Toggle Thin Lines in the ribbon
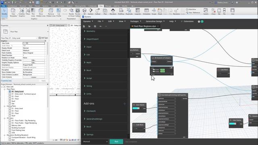This screenshot has width=258, height=145. [x=33, y=12]
